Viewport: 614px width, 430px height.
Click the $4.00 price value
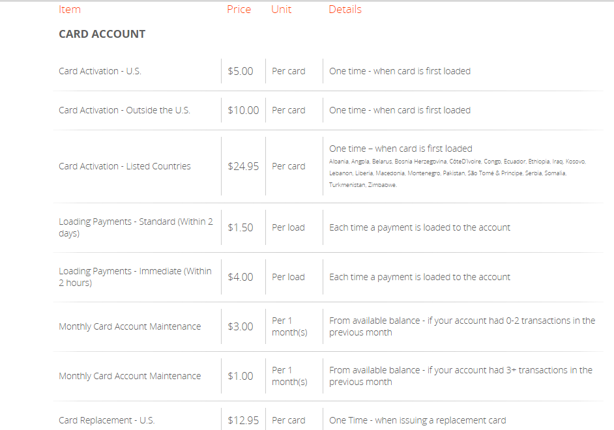[241, 277]
